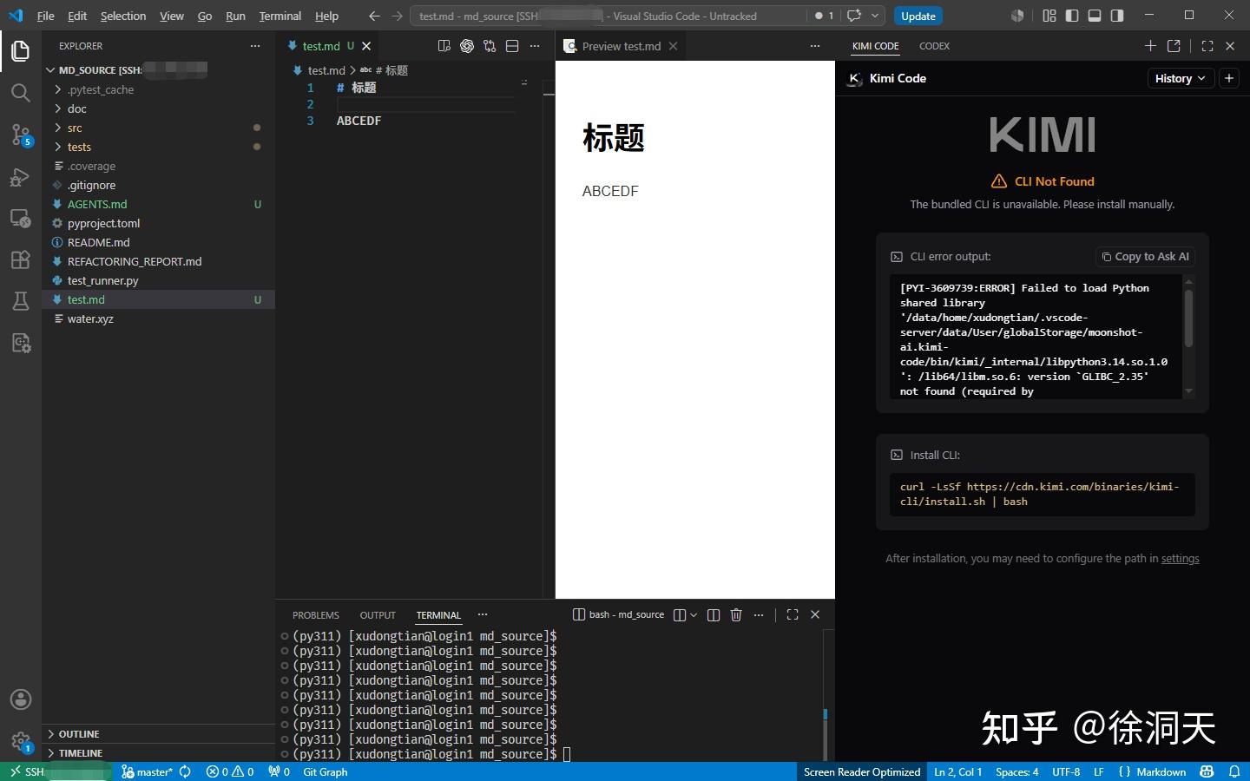Maximize the Kimi Code side panel
The height and width of the screenshot is (781, 1250).
coord(1207,46)
